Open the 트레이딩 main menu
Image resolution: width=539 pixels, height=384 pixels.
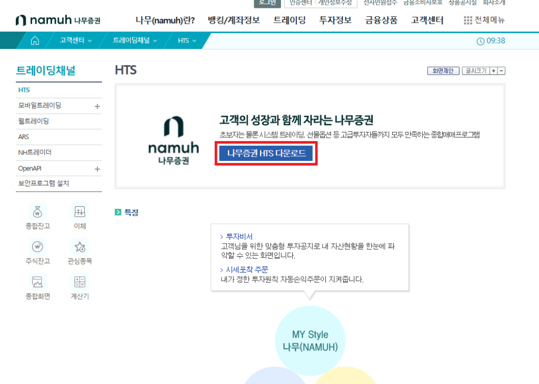[290, 21]
